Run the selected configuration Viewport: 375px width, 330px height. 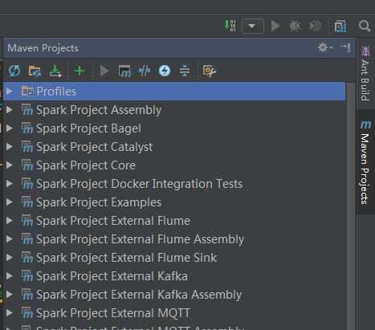point(275,26)
